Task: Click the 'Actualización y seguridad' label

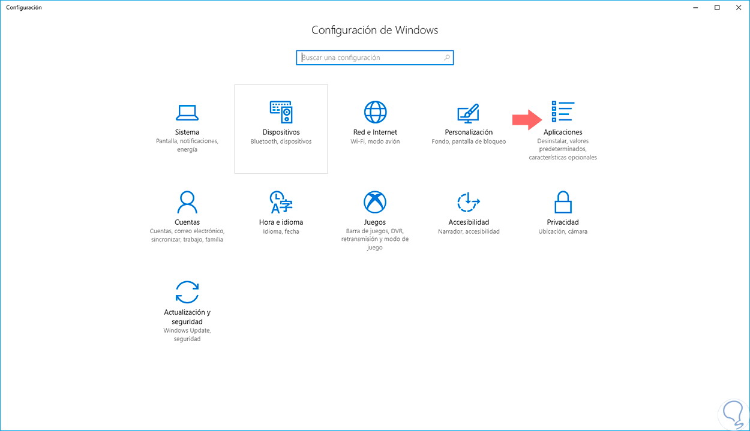Action: coord(187,317)
